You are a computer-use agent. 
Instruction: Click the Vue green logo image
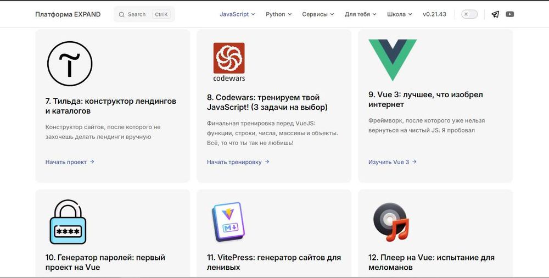[393, 60]
